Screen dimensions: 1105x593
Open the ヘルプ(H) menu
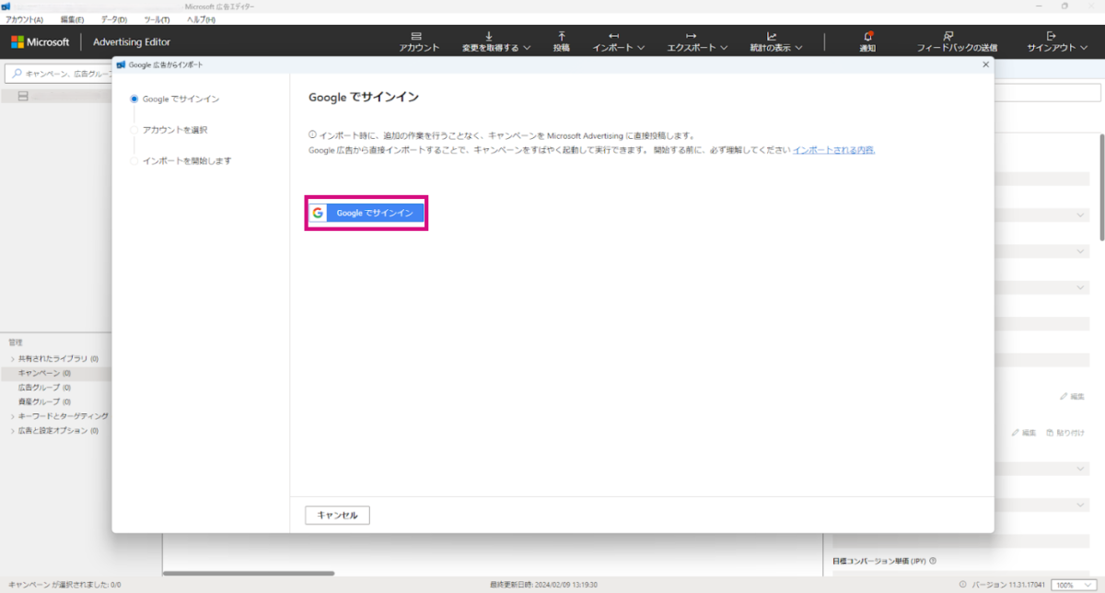(201, 19)
